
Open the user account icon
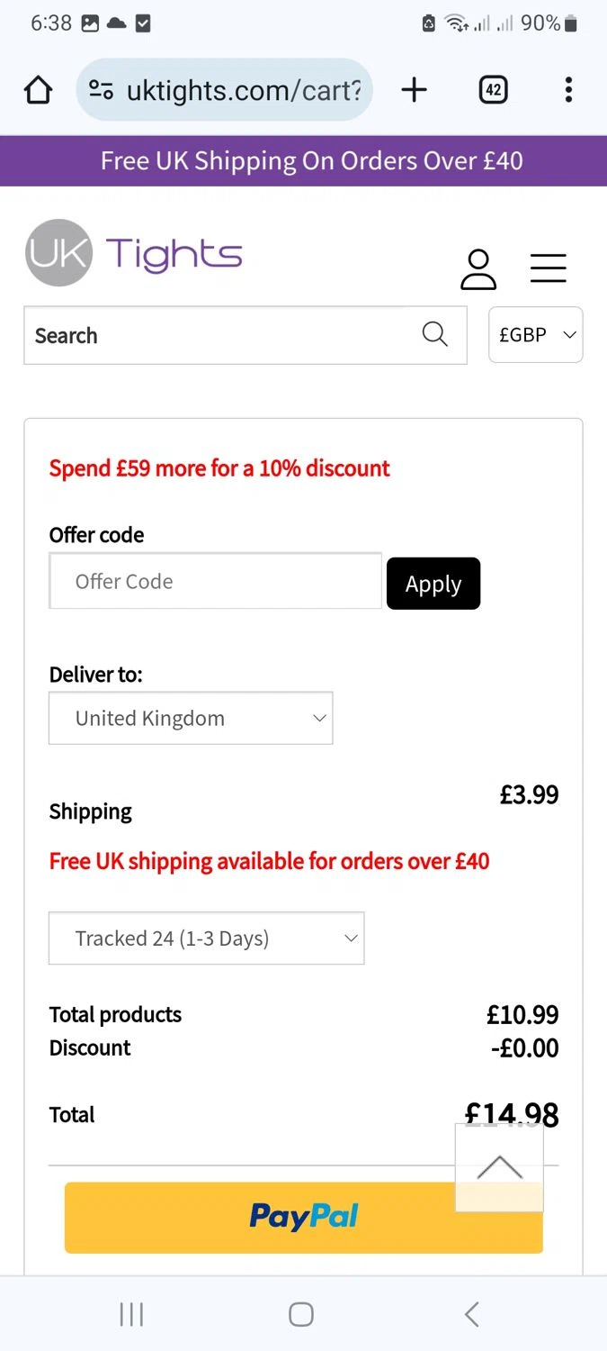pyautogui.click(x=478, y=269)
